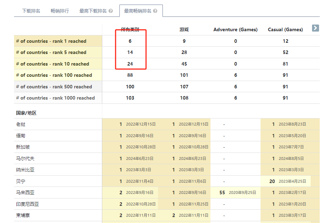The width and height of the screenshot is (332, 223).
Task: Click help icon next to 最高下载排名 tab
Action: (111, 11)
